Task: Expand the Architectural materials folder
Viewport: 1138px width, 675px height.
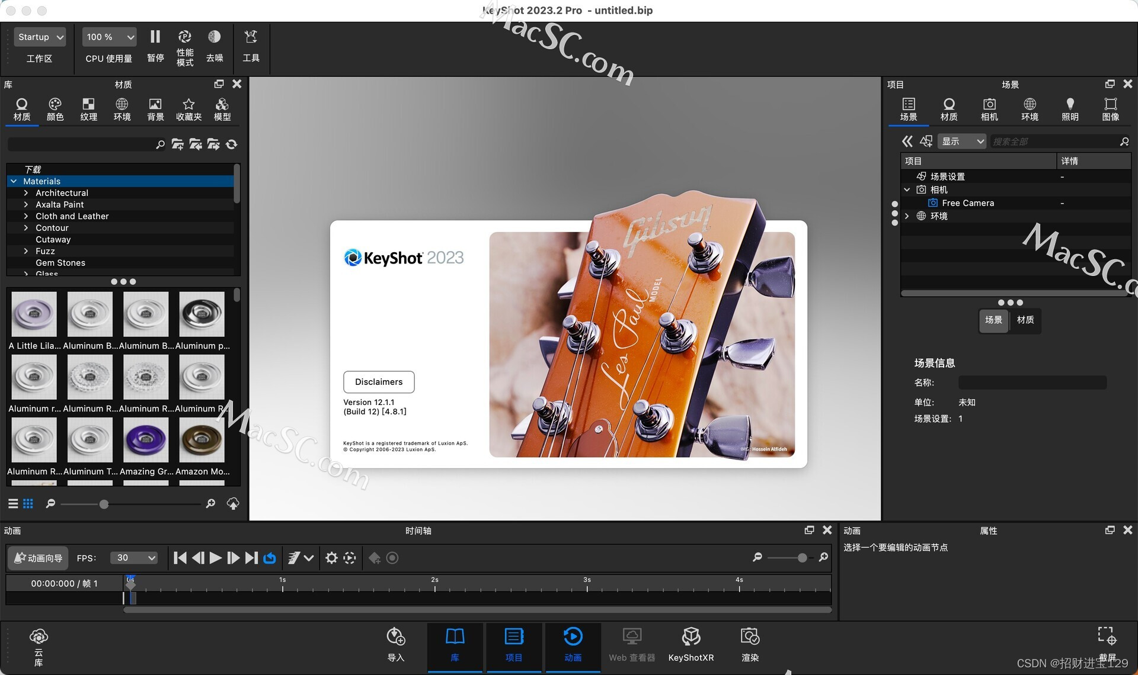Action: click(26, 193)
